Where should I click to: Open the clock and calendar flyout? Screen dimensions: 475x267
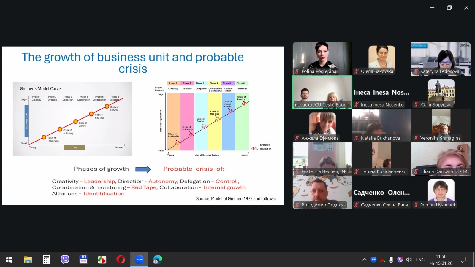click(x=441, y=260)
